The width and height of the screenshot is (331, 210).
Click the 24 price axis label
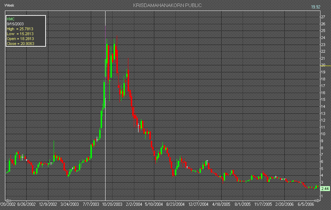coord(323,38)
